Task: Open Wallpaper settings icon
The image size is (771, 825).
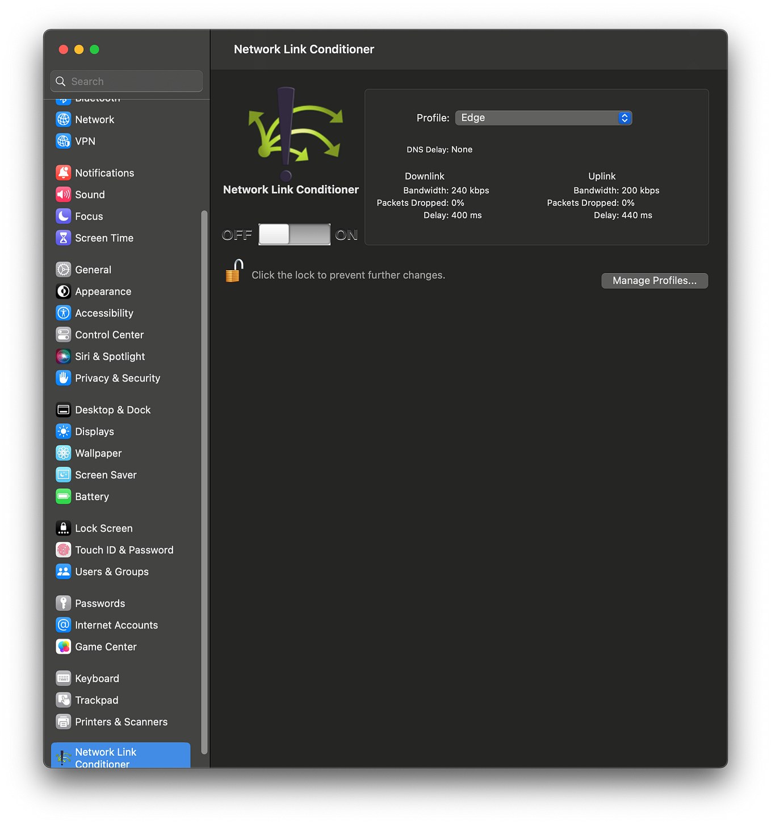Action: [63, 453]
